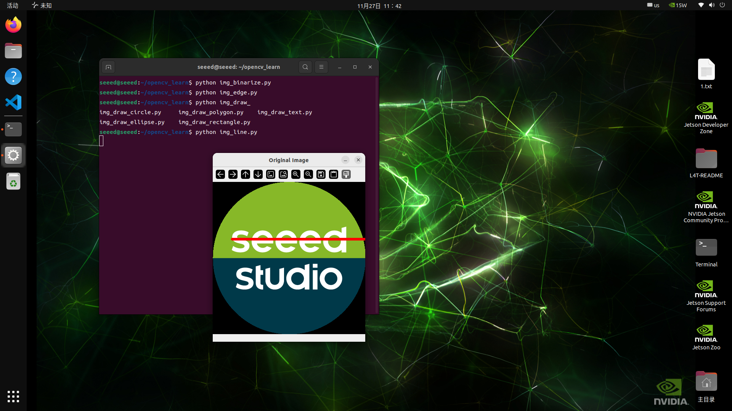Click the seeed studio logo image
Screen dimensions: 732x411
(x=289, y=258)
